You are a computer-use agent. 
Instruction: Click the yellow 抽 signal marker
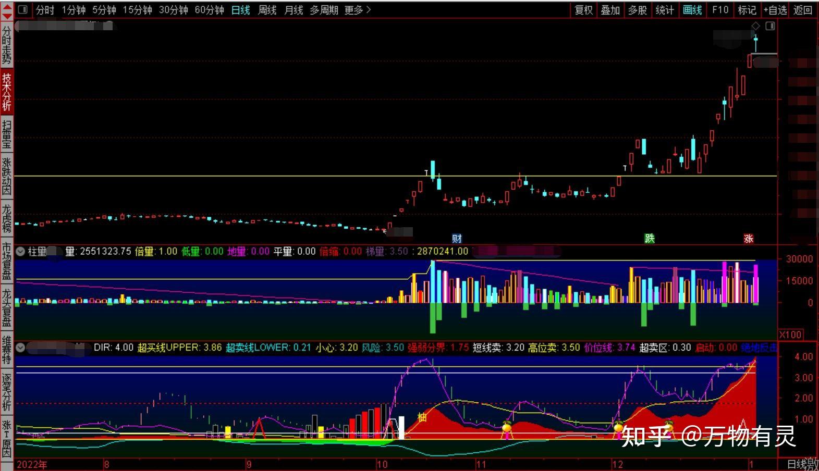pos(422,417)
